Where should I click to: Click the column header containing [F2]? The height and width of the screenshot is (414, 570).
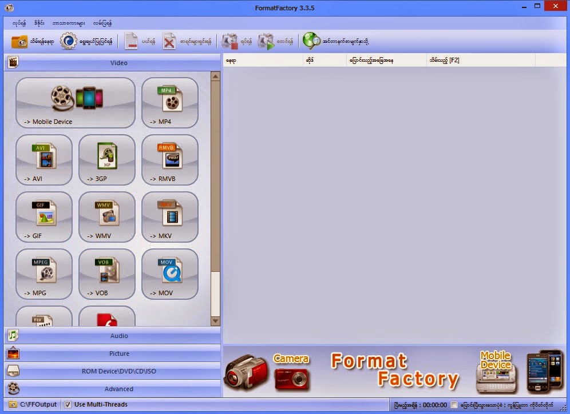481,60
